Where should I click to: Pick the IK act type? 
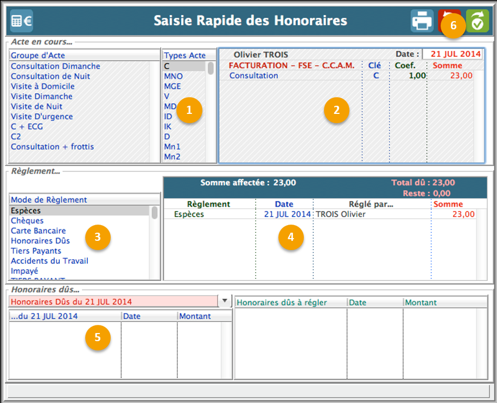click(x=168, y=126)
